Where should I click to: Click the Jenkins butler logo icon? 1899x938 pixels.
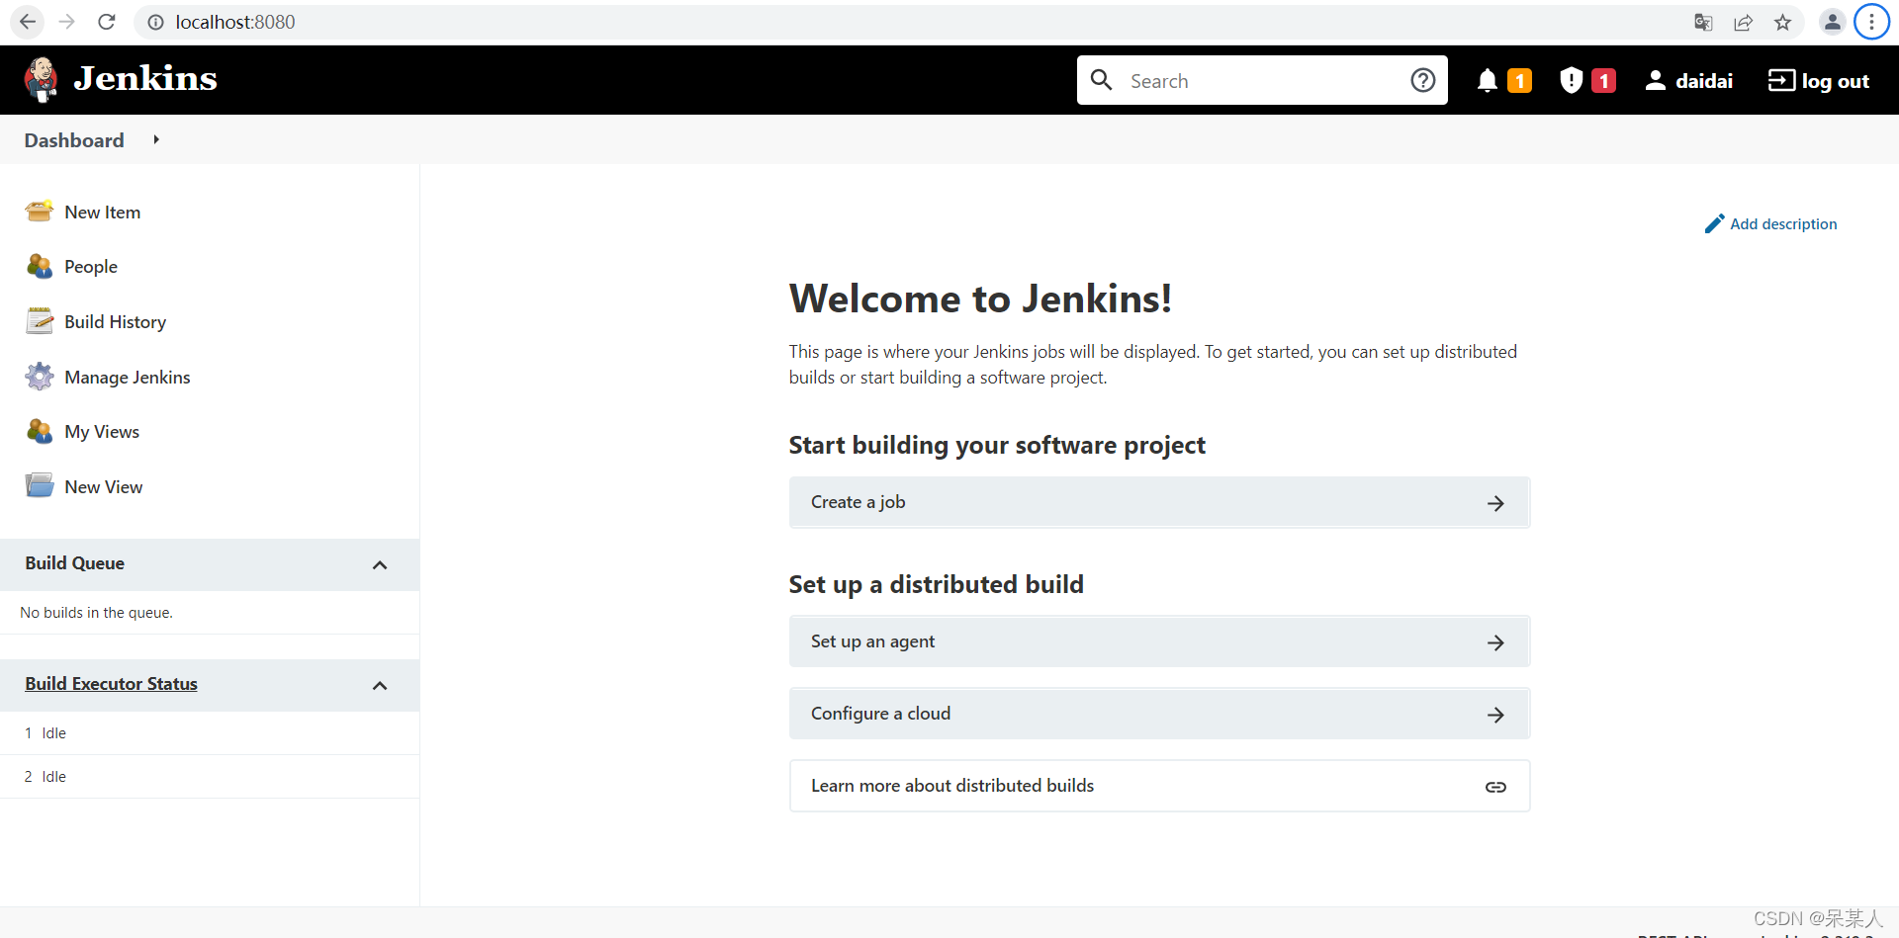[42, 80]
